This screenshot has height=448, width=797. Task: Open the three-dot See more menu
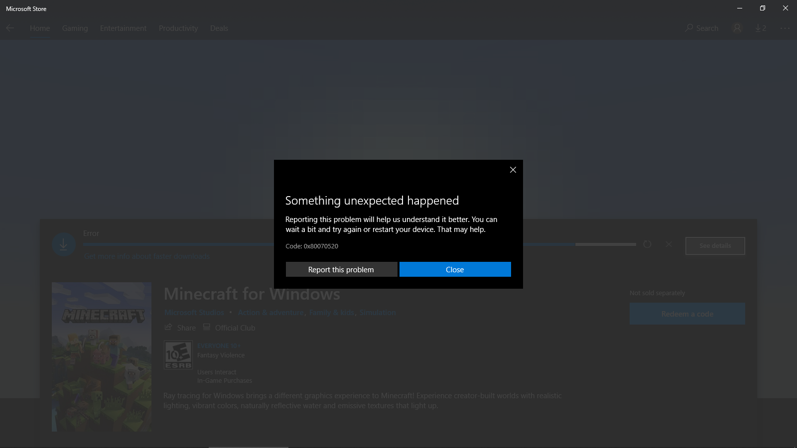coord(785,28)
